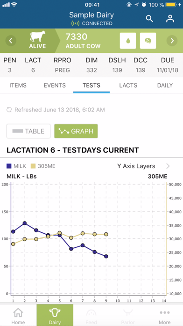
Task: Tap the DSLH value 139
Action: click(117, 70)
